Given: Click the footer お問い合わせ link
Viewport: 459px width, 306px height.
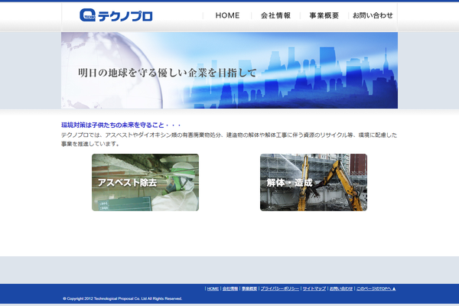Looking at the screenshot, I should click(341, 288).
